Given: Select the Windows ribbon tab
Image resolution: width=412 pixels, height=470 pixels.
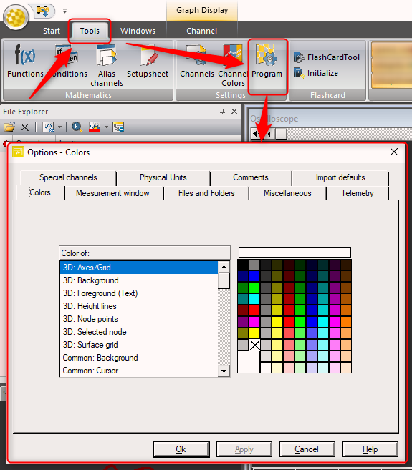Looking at the screenshot, I should coord(138,31).
